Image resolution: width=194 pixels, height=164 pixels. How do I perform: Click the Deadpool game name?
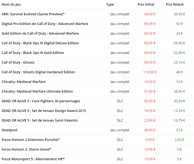coord(9,130)
